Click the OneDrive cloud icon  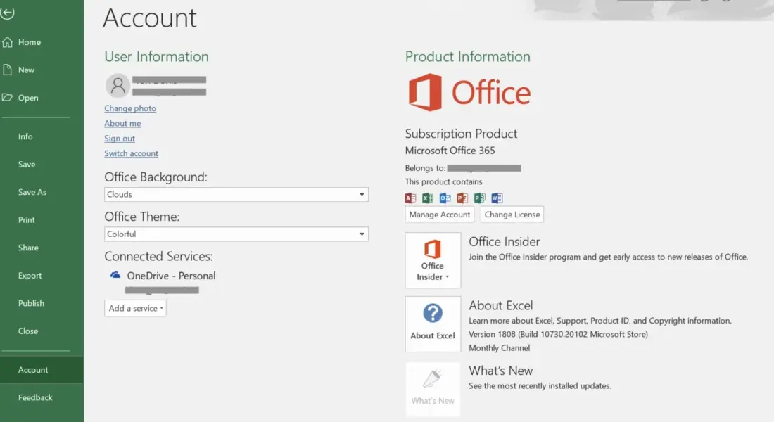(115, 275)
